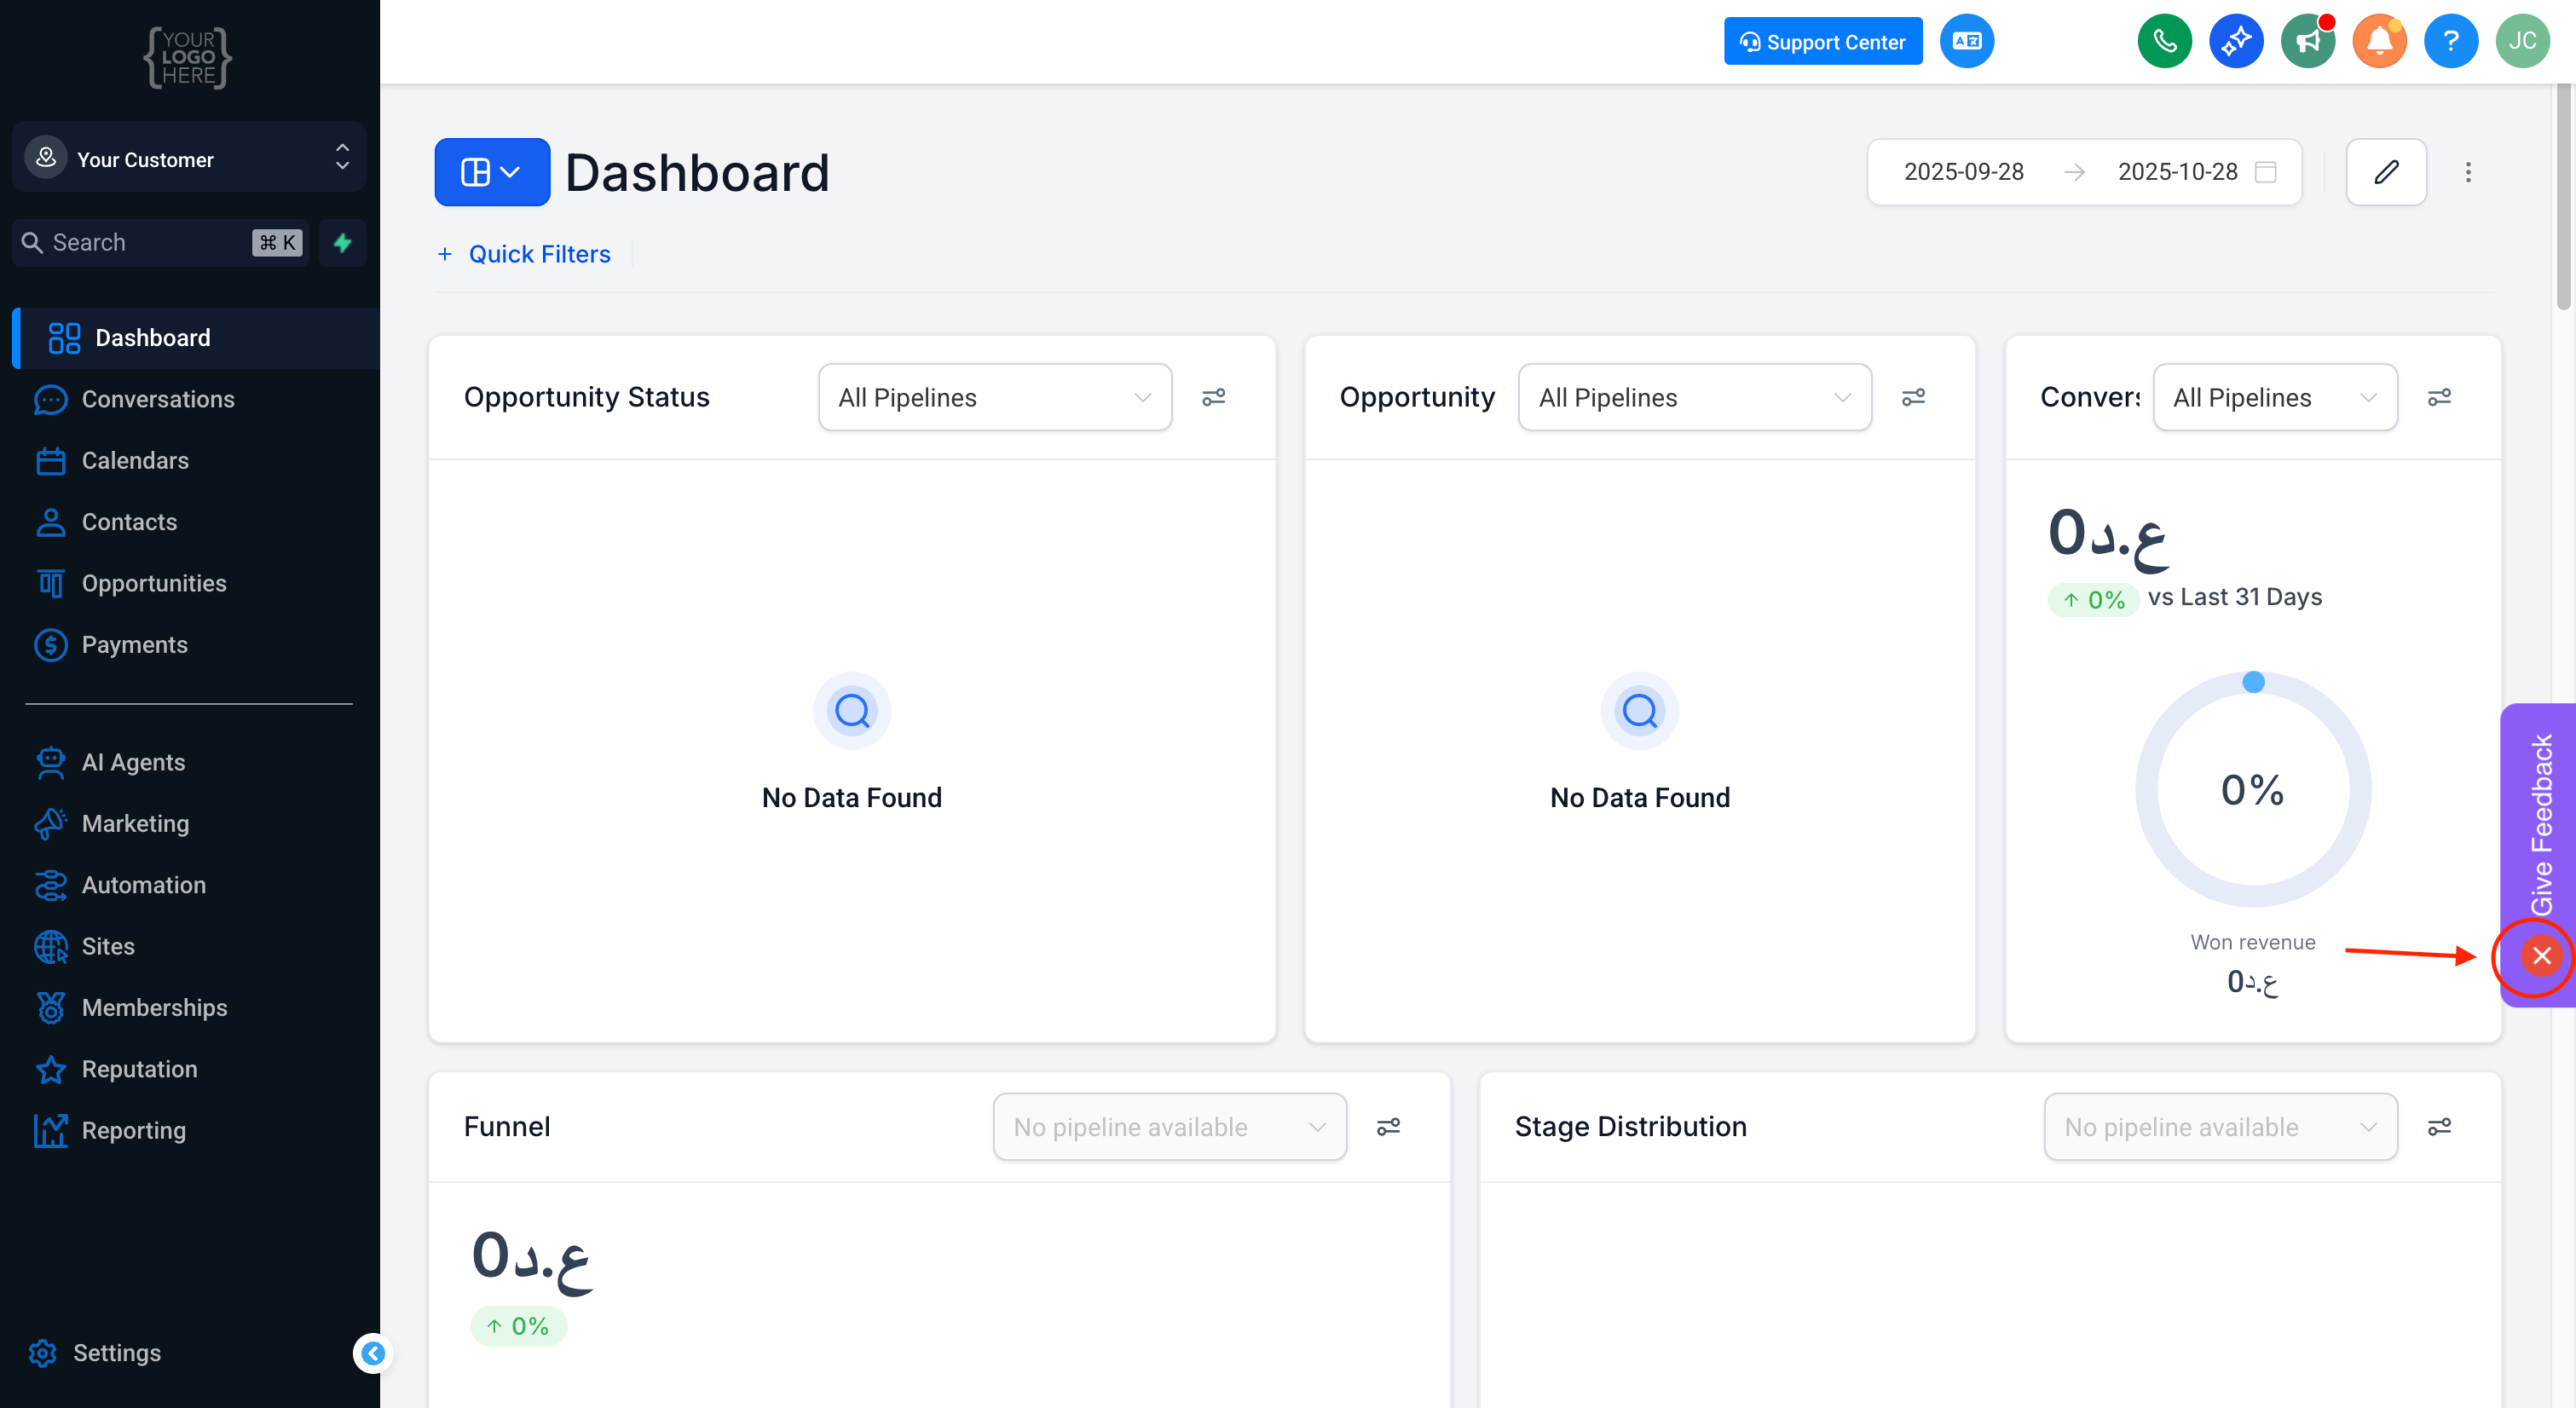Image resolution: width=2576 pixels, height=1408 pixels.
Task: Open the help question mark icon
Action: pyautogui.click(x=2451, y=41)
